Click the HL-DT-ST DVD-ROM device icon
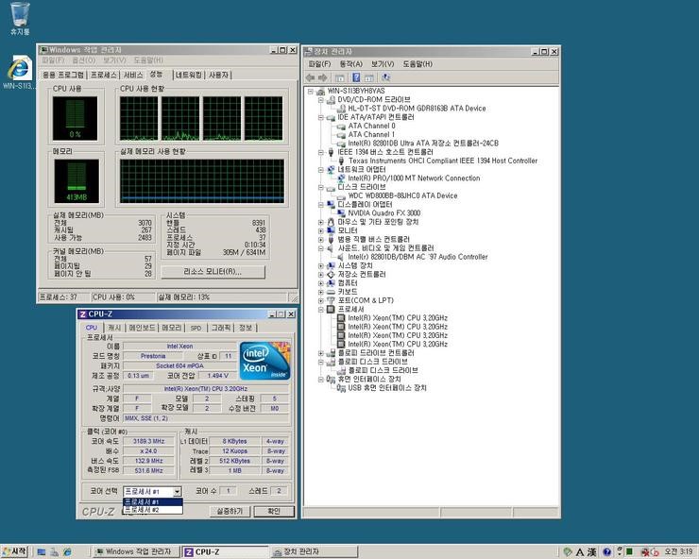Screen dimensions: 699x559 342,109
